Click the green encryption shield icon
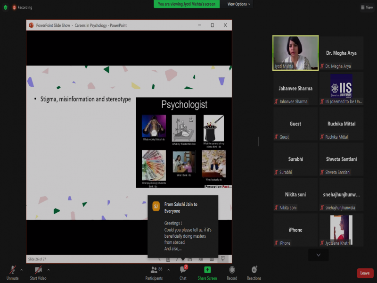This screenshot has height=283, width=377. (x=6, y=8)
